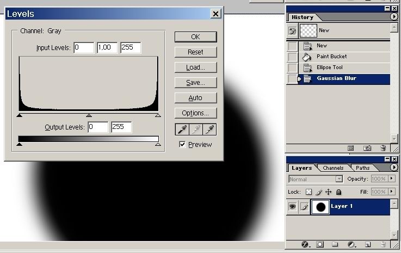Click the white output levels slider
Screen dimensions: 401x253
(158, 145)
